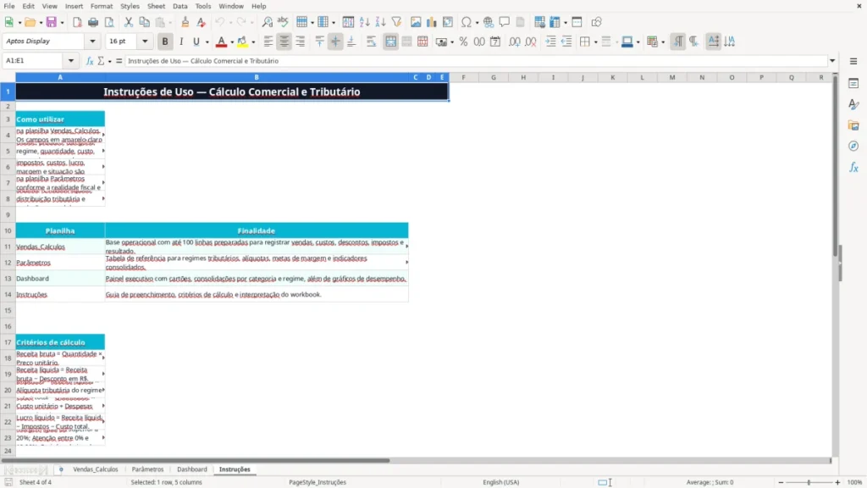Viewport: 867px width, 488px height.
Task: Click the Clone Formatting paintbrush icon
Action: [185, 22]
